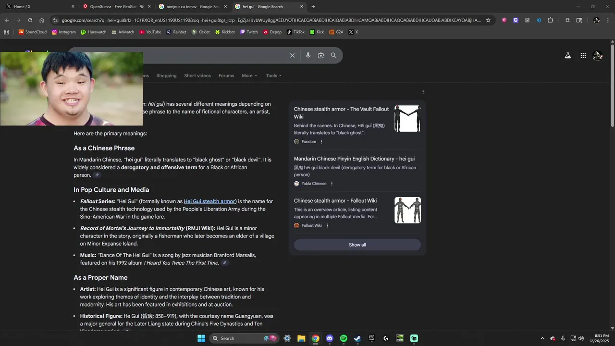
Task: Click the address bar URL field
Action: click(271, 20)
